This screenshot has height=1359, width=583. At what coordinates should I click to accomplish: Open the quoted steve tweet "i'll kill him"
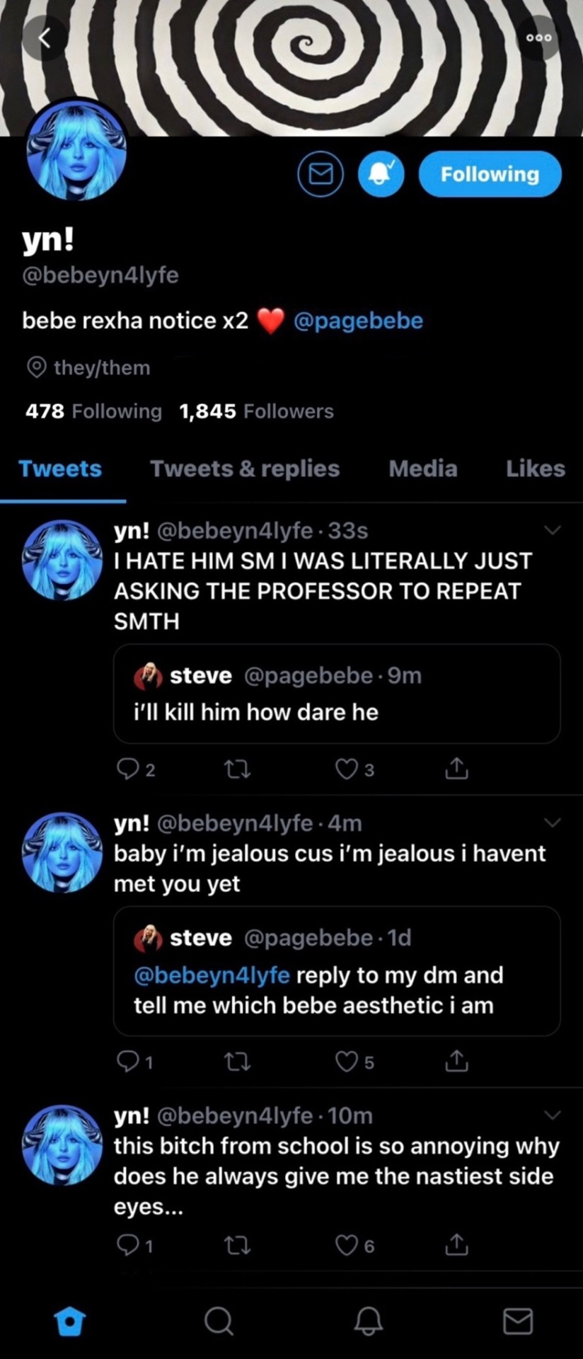[337, 694]
